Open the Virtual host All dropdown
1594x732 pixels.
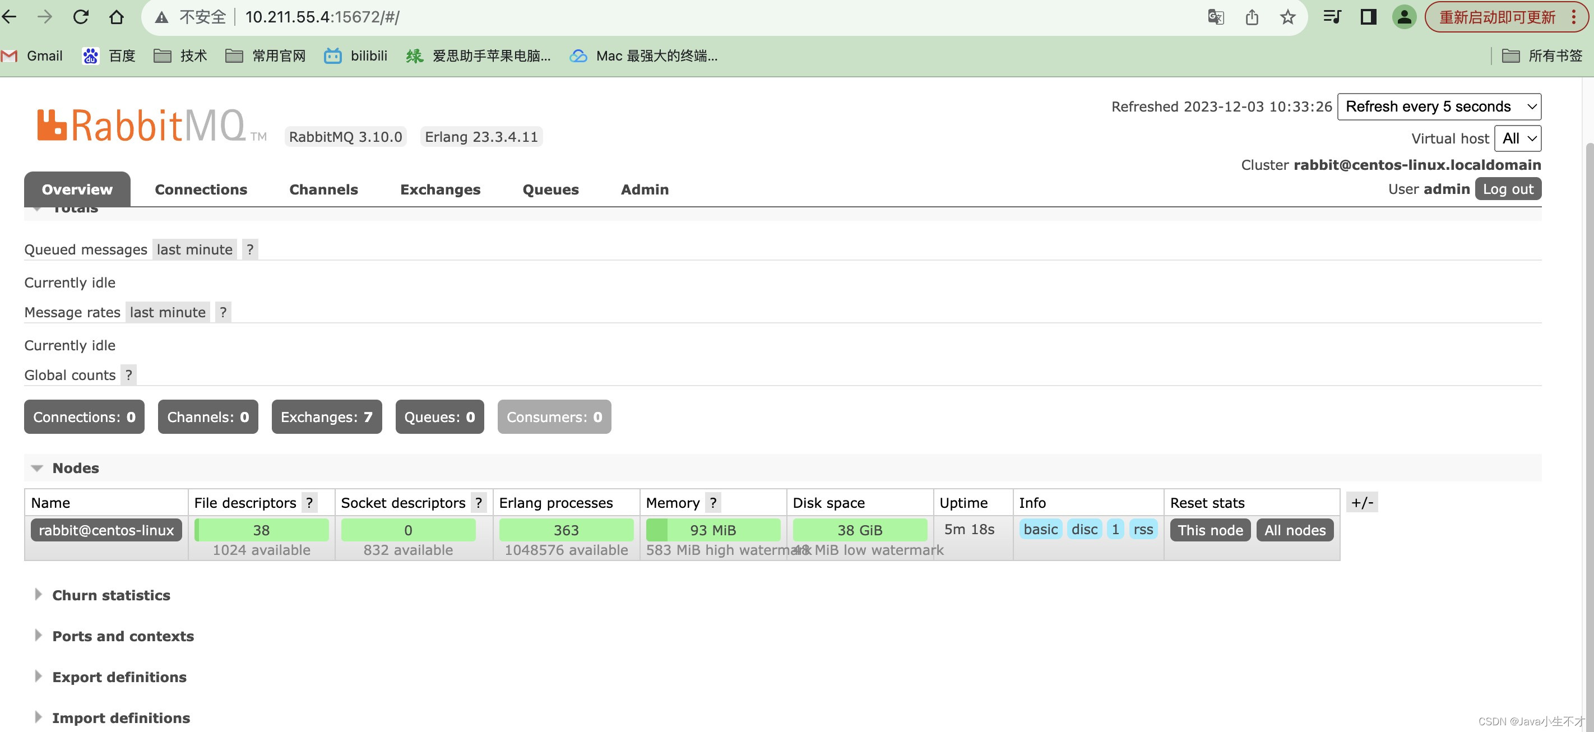click(1517, 138)
